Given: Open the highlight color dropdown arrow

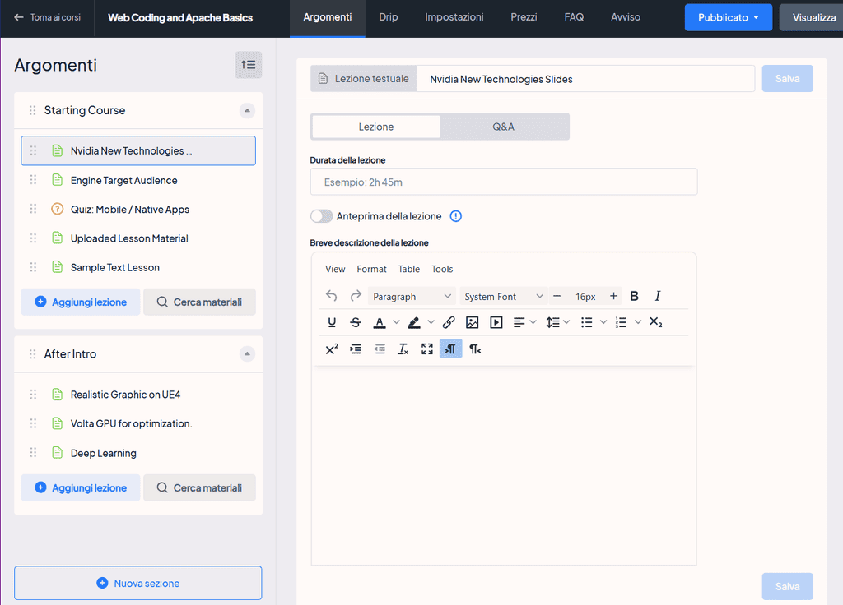Looking at the screenshot, I should click(x=431, y=322).
